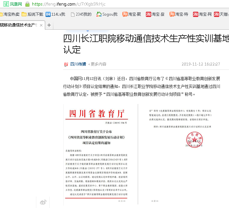
Task: Open the 淘宝·网 bookmark
Action: (x=202, y=14)
